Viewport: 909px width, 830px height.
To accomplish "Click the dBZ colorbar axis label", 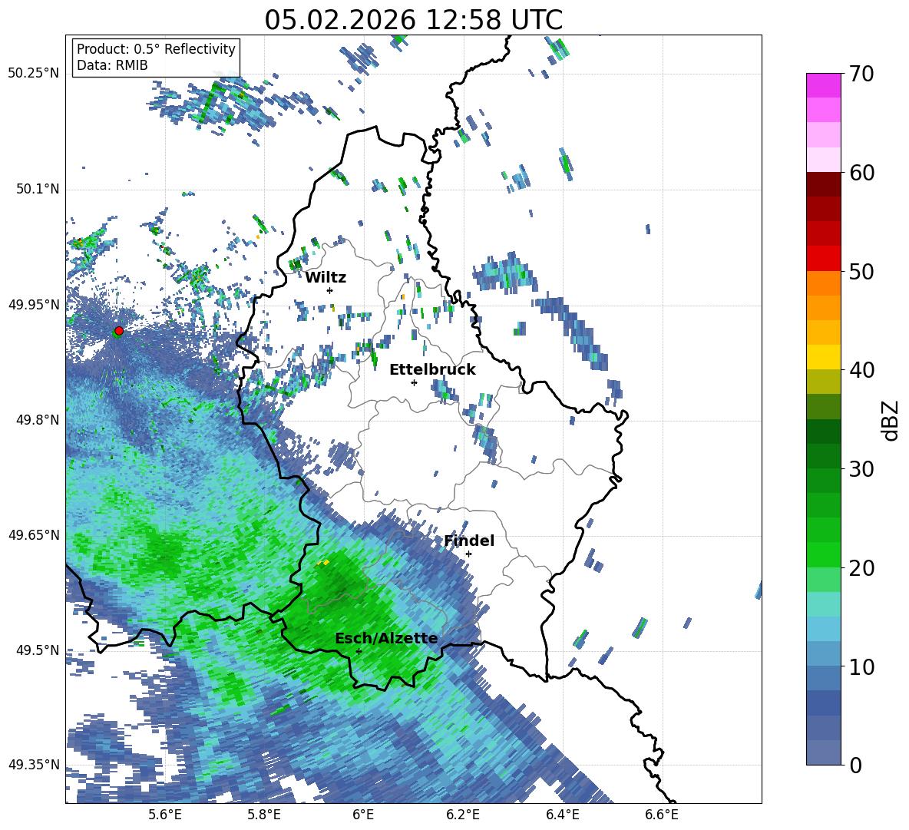I will click(x=891, y=420).
